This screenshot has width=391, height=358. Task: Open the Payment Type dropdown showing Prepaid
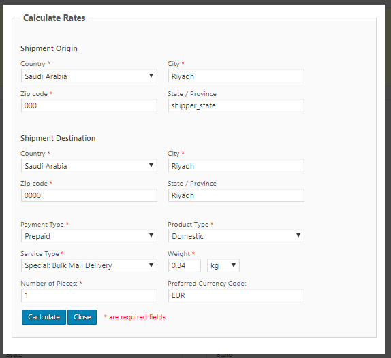[x=89, y=235]
